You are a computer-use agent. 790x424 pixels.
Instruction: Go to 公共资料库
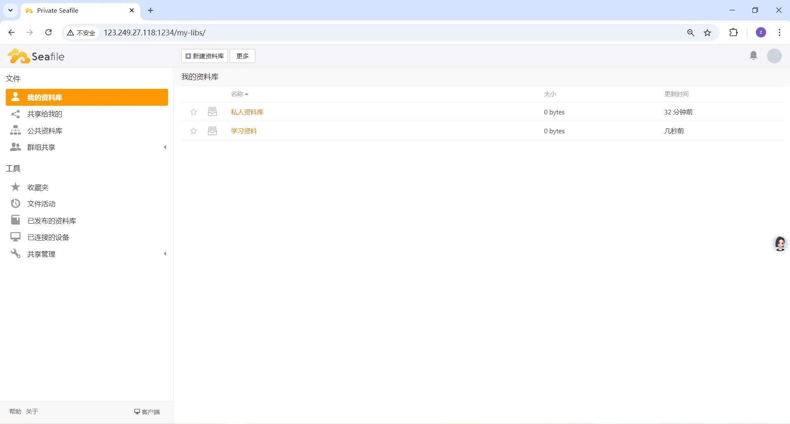pos(44,131)
